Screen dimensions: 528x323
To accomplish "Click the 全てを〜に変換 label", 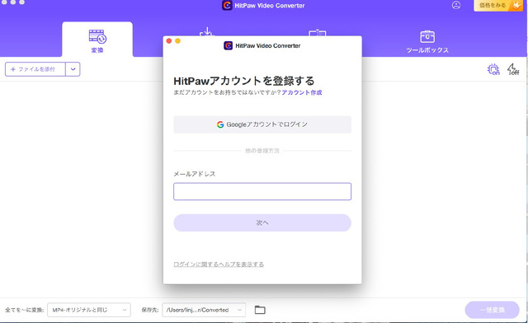I will [x=25, y=310].
